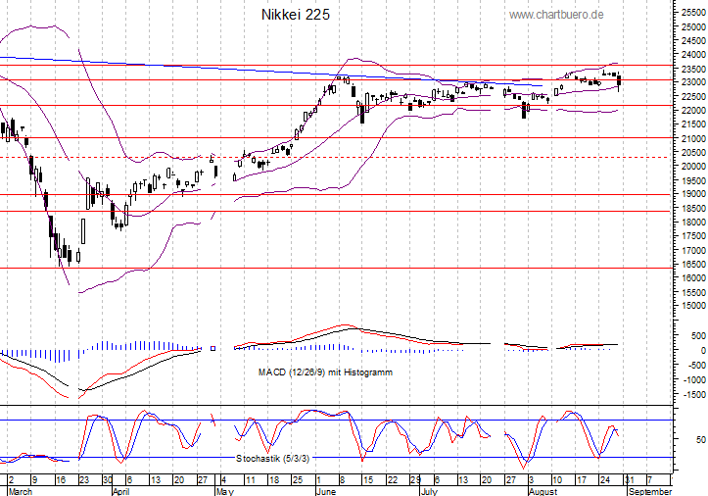Image resolution: width=708 pixels, height=496 pixels.
Task: Click the 21000 price axis value
Action: (x=693, y=138)
